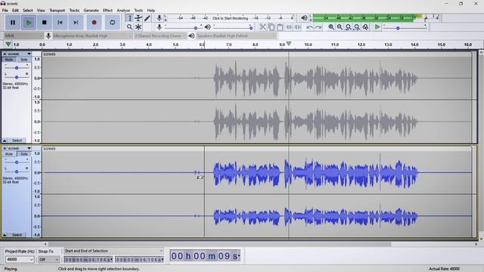484x272 pixels.
Task: Open the Speakers playback device dropdown
Action: [x=236, y=36]
